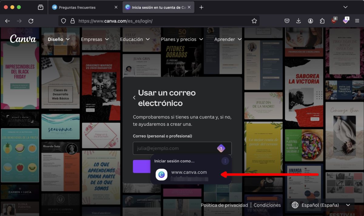Open Condiciones link

[x=267, y=205]
